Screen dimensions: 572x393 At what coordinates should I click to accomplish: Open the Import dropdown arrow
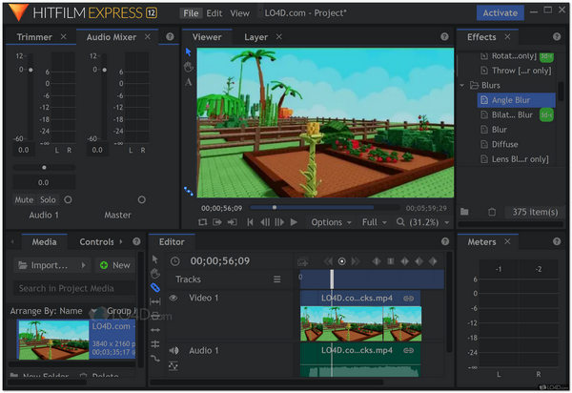pos(84,265)
